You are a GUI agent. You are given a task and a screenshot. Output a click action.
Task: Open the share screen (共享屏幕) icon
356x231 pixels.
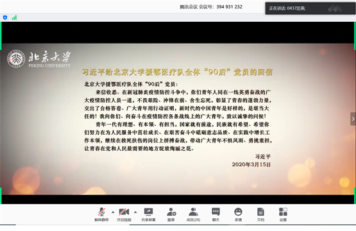pos(148,215)
